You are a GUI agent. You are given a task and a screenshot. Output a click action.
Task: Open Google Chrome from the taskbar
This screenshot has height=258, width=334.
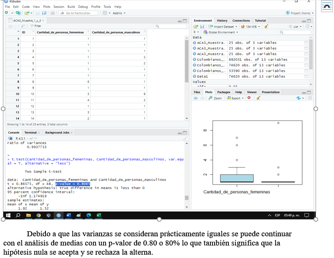tap(38, 215)
